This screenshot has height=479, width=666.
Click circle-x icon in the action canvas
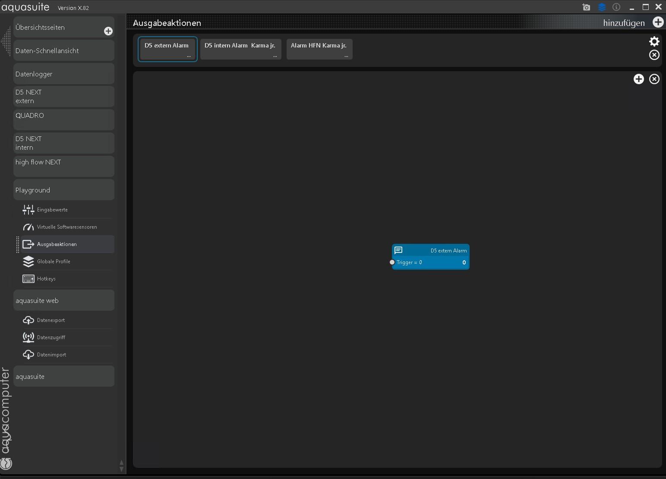(654, 79)
